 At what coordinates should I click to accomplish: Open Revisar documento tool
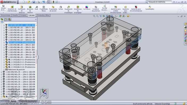pyautogui.click(x=105, y=8)
